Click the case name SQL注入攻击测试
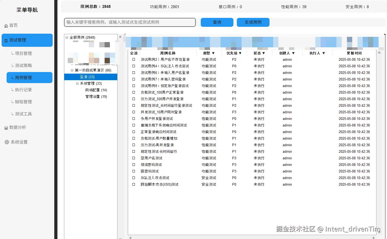 tap(155, 178)
